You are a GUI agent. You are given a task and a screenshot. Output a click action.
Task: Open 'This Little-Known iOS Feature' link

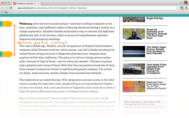click(142, 103)
